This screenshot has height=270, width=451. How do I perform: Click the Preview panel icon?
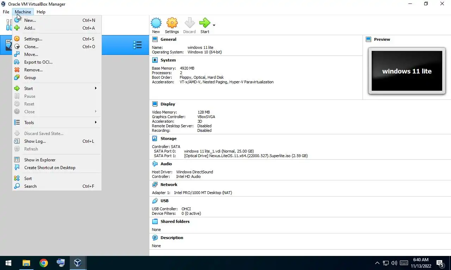pos(369,39)
